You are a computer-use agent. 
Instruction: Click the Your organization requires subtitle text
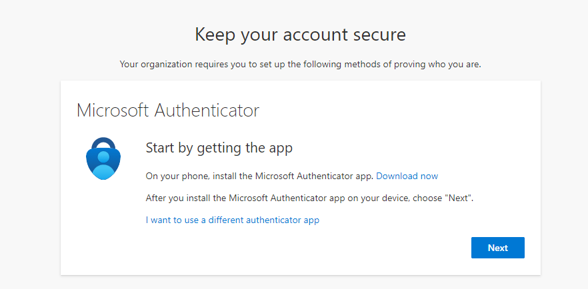pyautogui.click(x=301, y=65)
